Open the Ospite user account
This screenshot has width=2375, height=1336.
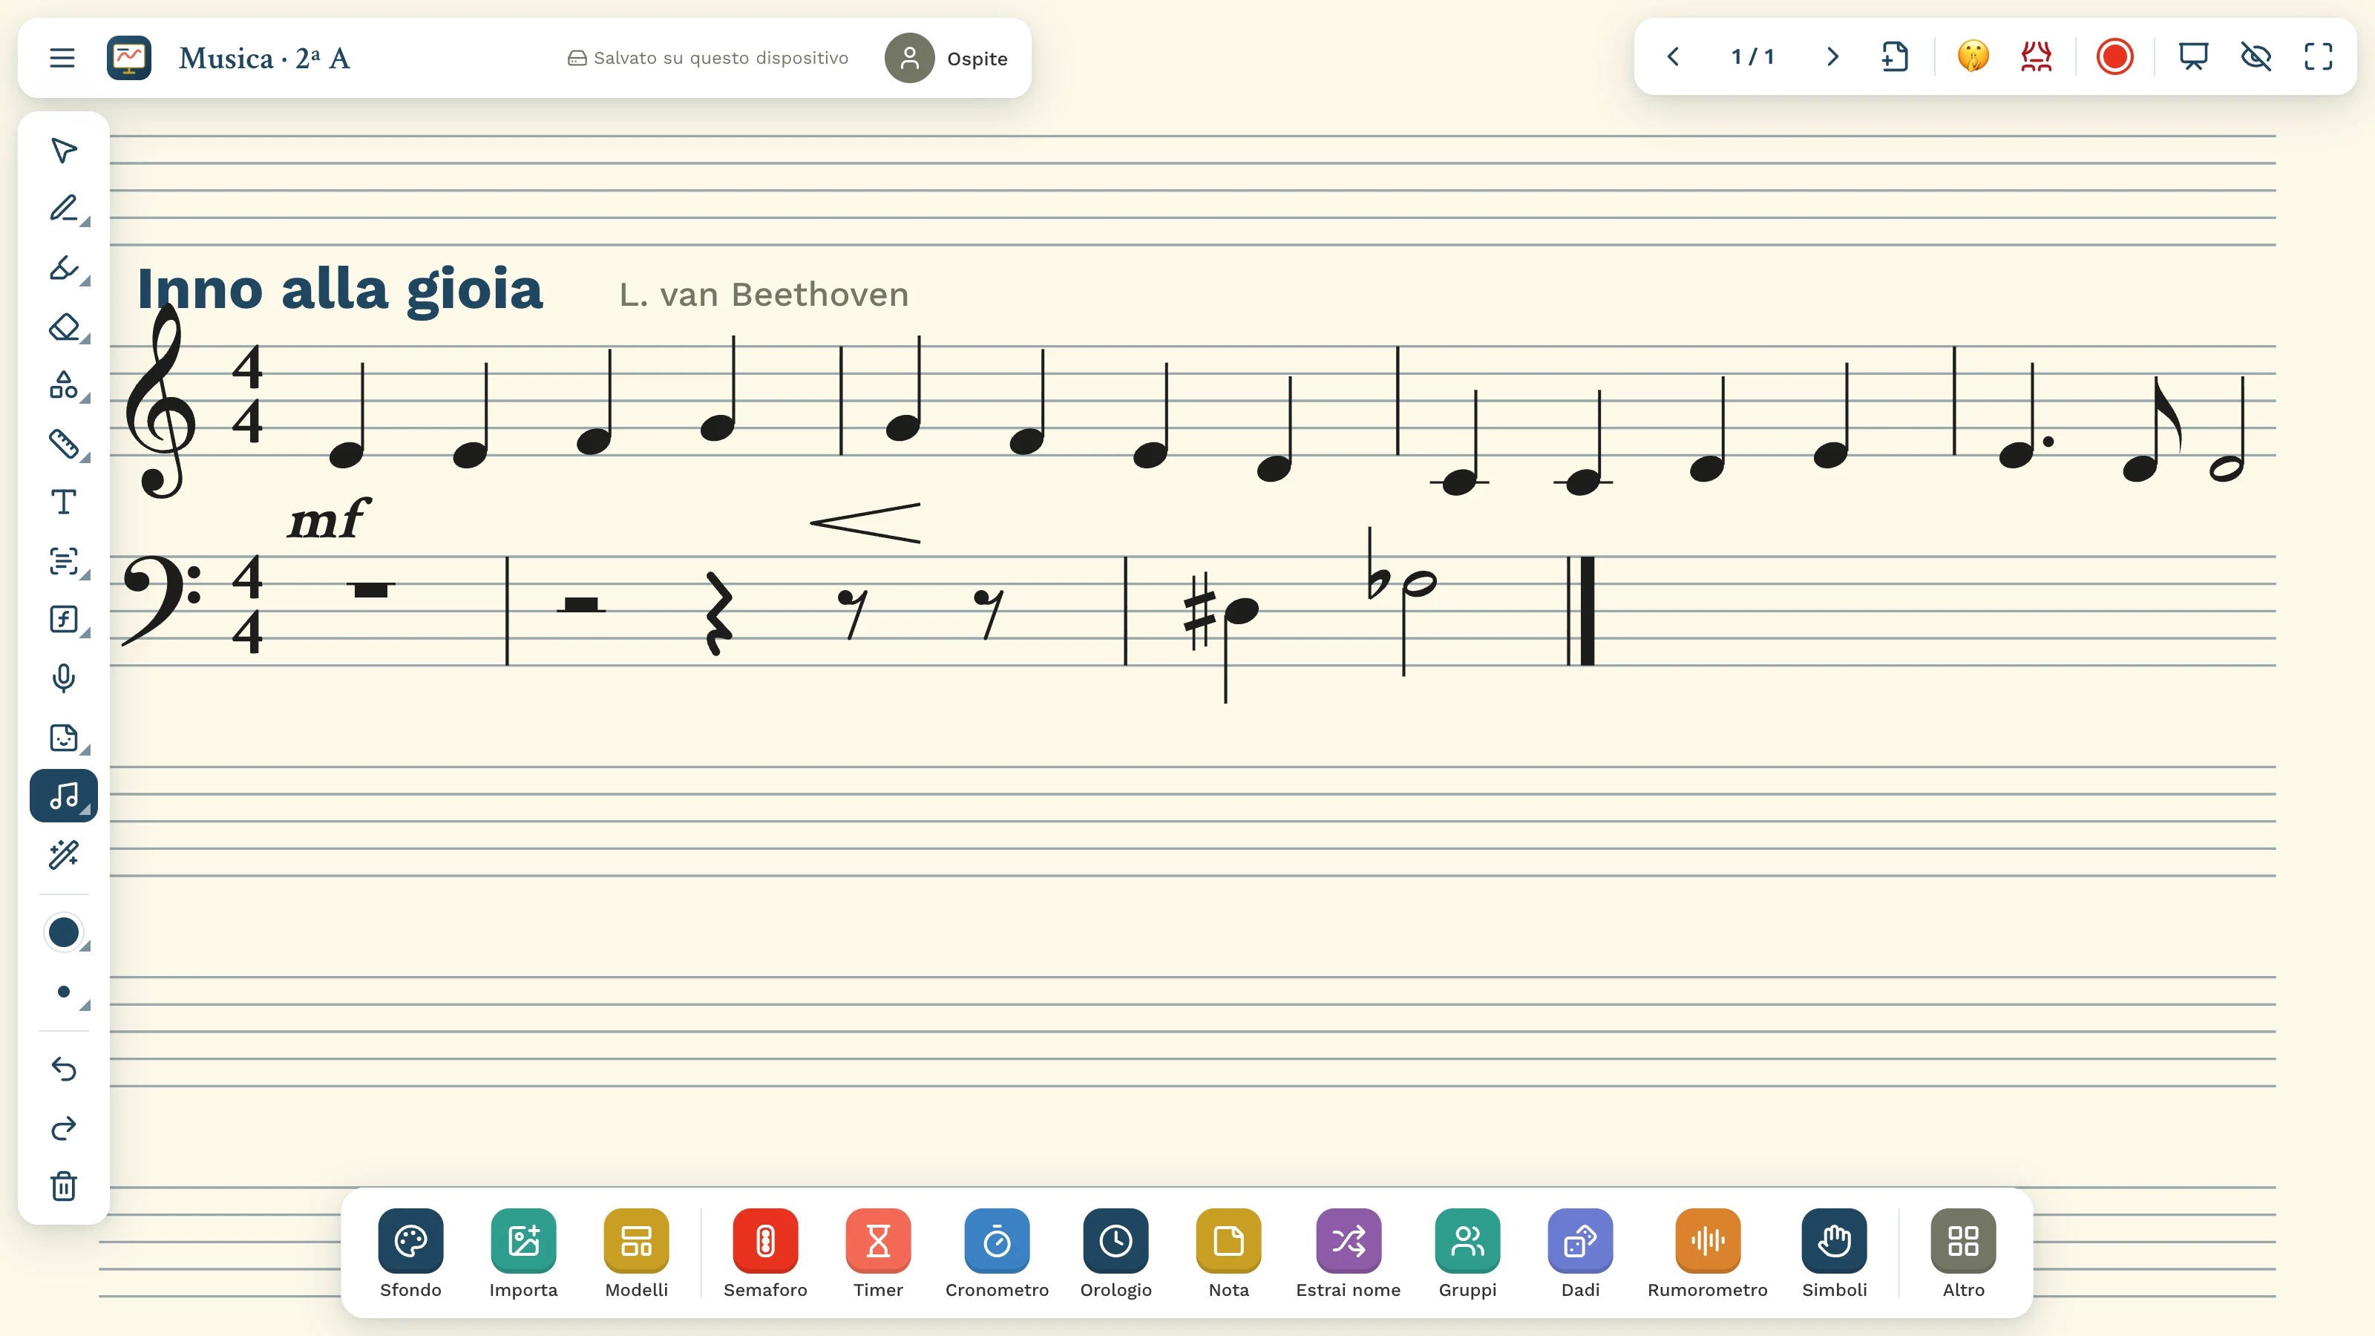click(x=947, y=58)
